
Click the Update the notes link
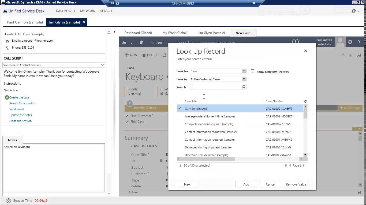coord(21,115)
